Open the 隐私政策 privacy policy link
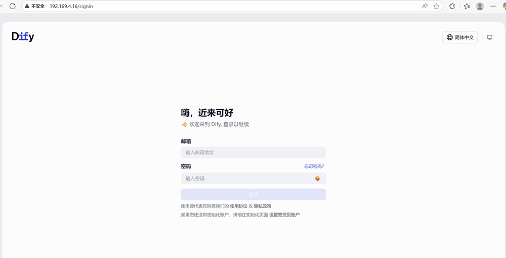The height and width of the screenshot is (258, 506). coord(262,206)
